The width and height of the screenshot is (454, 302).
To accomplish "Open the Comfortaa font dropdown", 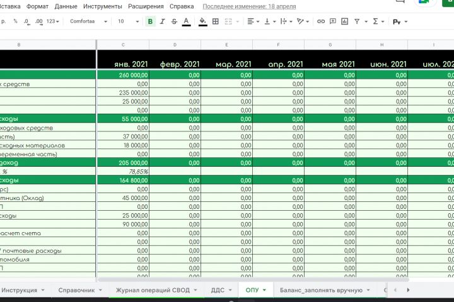I will point(89,21).
